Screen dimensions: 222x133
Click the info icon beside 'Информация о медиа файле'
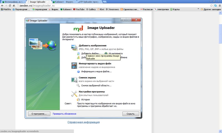point(78,72)
